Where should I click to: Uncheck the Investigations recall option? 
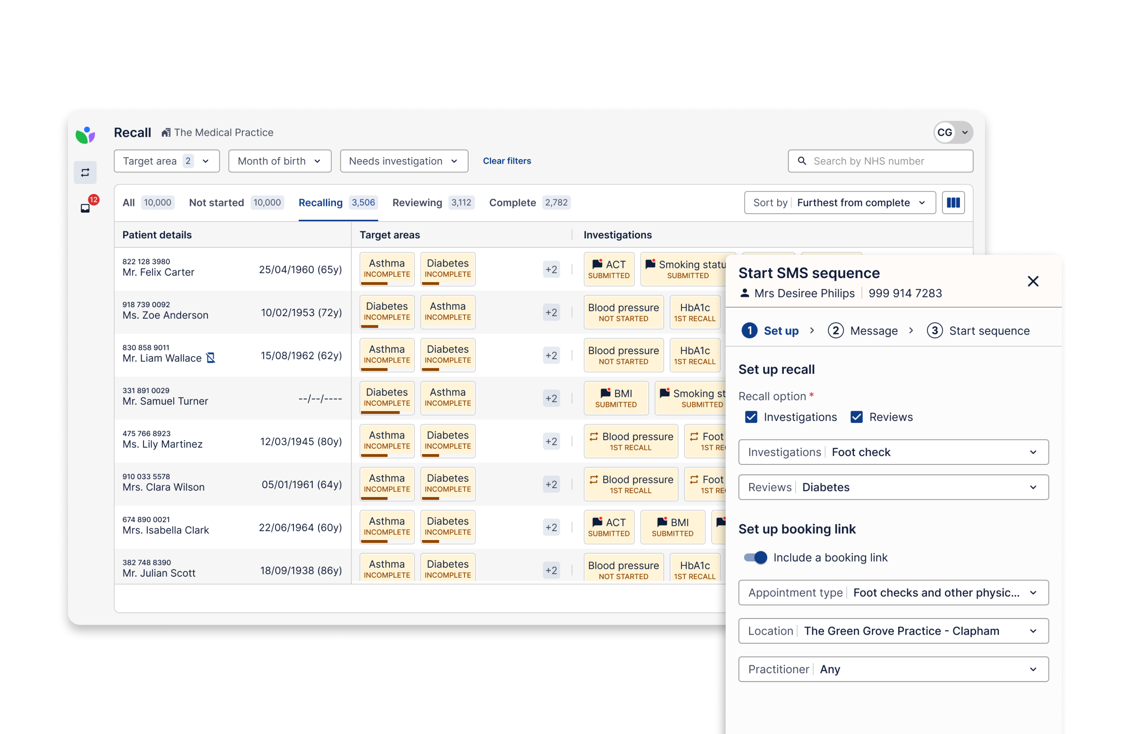point(751,417)
